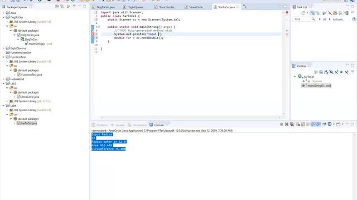The height and width of the screenshot is (200, 357).
Task: Toggle Sort in Outline toolbar
Action: coord(326,72)
